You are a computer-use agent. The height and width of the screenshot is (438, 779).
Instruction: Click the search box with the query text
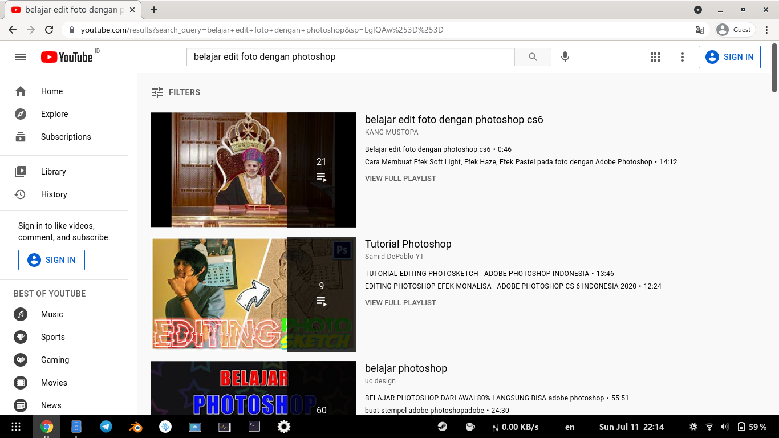point(350,57)
